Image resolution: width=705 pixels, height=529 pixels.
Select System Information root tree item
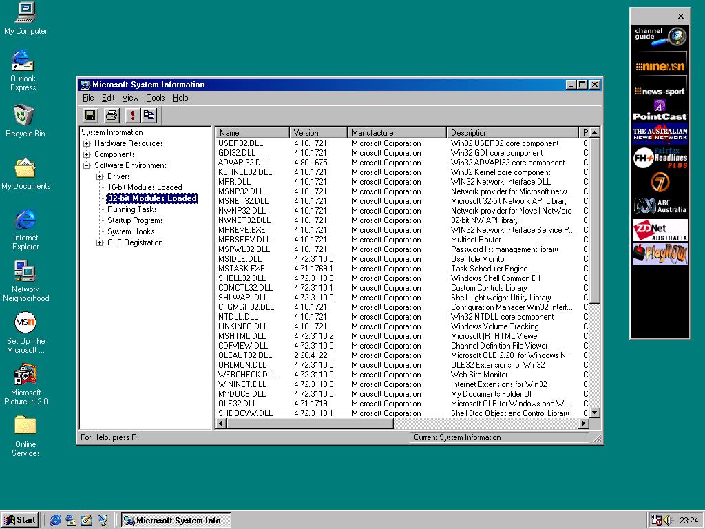pos(112,132)
